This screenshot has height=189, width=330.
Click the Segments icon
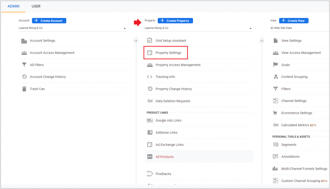(276, 145)
